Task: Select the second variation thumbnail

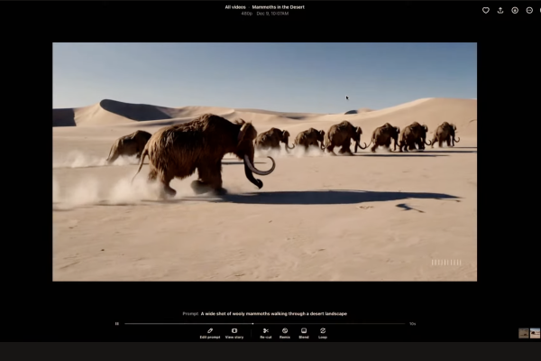Action: click(x=535, y=333)
